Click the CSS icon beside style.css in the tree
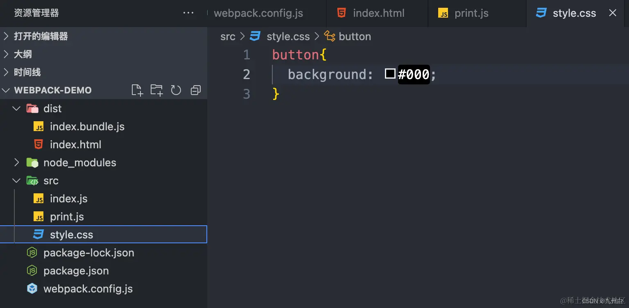 pos(38,235)
